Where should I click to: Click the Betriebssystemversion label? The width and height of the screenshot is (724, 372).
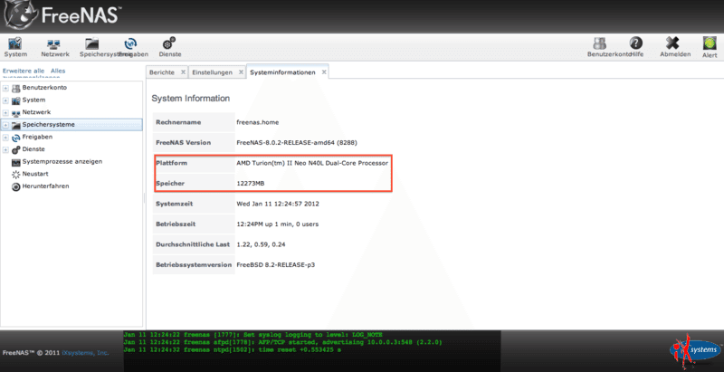194,265
